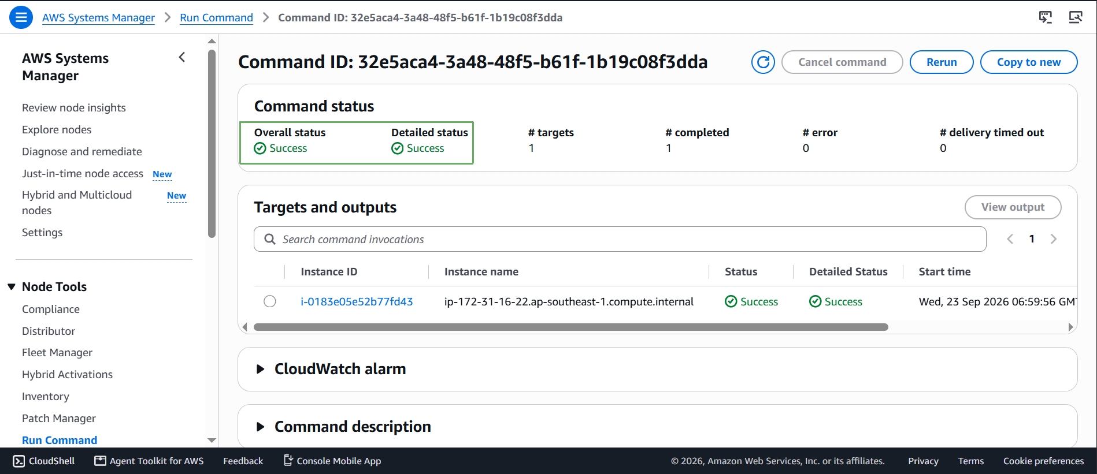This screenshot has height=474, width=1097.
Task: Collapse the Node Tools group
Action: click(x=12, y=287)
